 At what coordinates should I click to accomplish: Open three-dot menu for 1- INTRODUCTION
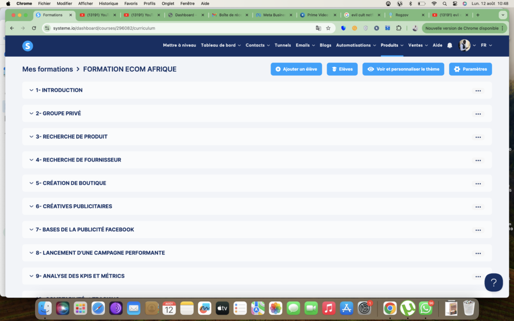click(x=478, y=91)
